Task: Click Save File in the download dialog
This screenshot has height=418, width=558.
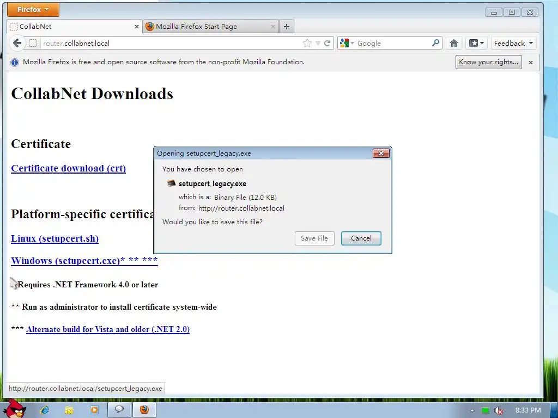Action: pos(314,238)
